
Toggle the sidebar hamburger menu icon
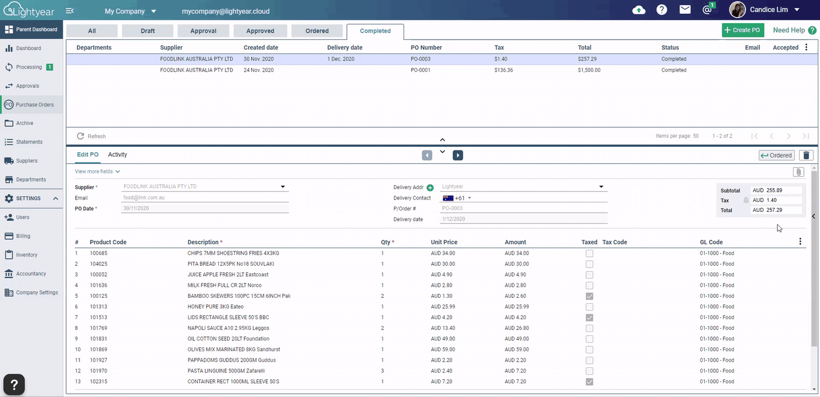coord(69,11)
